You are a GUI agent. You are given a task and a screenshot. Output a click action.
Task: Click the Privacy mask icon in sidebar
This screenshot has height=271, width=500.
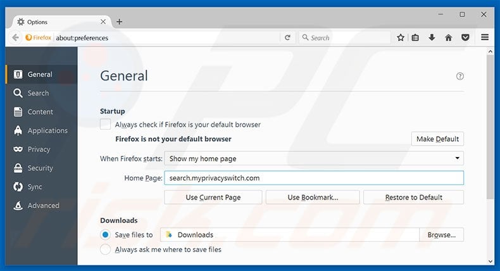[18, 149]
